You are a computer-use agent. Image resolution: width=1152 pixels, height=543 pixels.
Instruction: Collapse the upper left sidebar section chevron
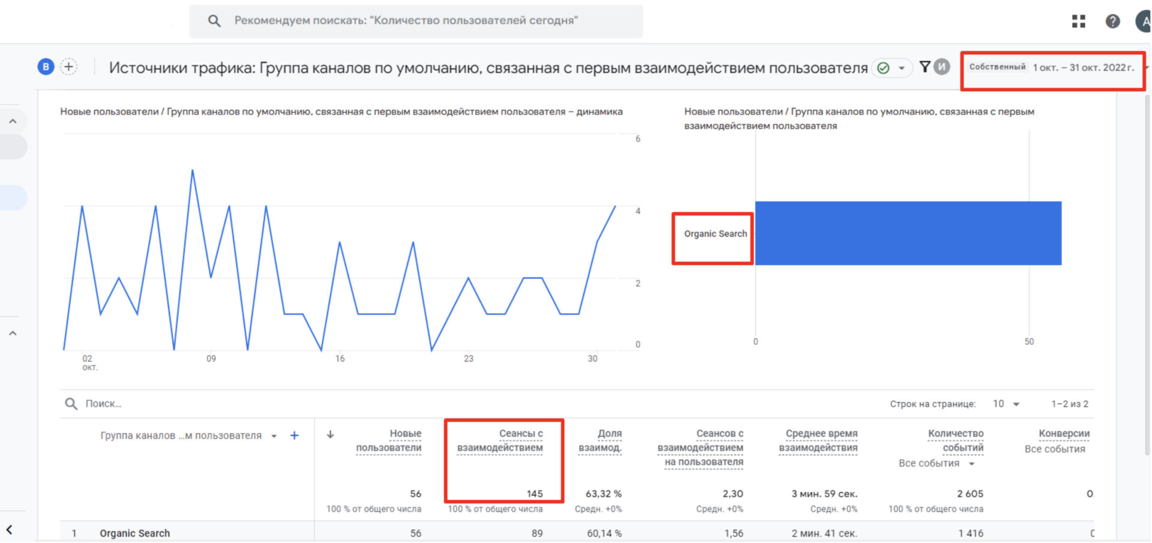[13, 121]
